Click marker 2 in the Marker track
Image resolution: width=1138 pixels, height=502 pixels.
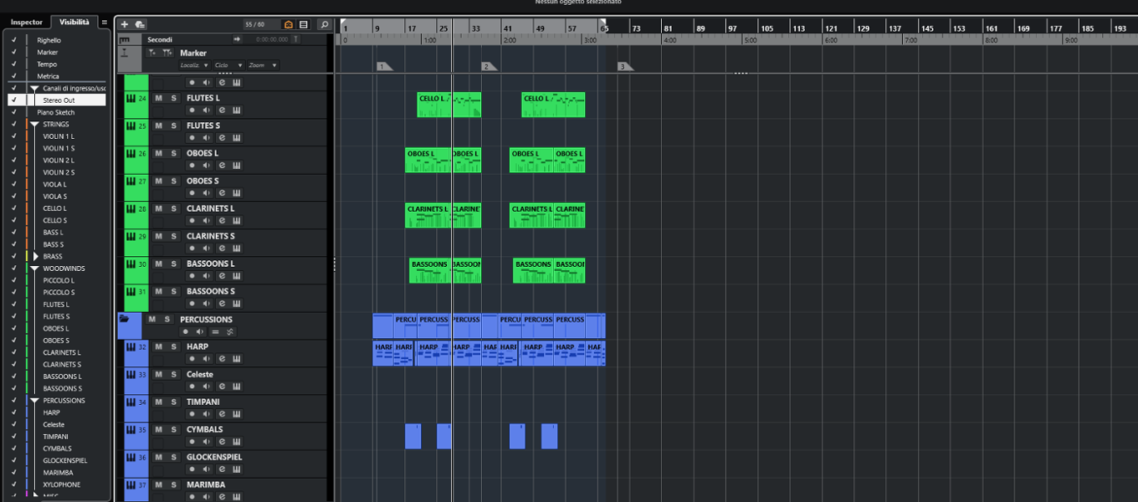tap(487, 64)
